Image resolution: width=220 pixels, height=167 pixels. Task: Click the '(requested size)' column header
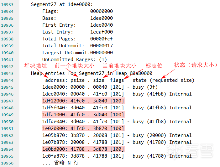tap(172, 80)
